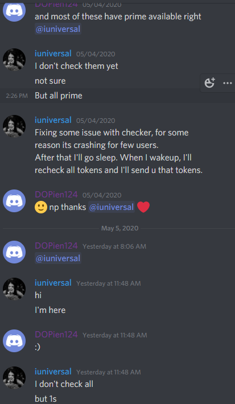Viewport: 235px width, 404px height.
Task: Click DOPien124's avatar beside the ':)' message
Action: tap(14, 341)
